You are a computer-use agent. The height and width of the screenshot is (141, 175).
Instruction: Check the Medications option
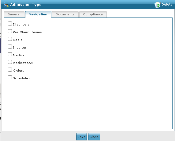tap(10, 62)
